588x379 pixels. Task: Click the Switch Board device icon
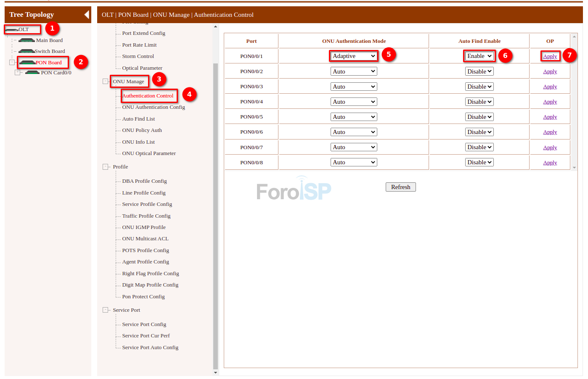pyautogui.click(x=26, y=51)
